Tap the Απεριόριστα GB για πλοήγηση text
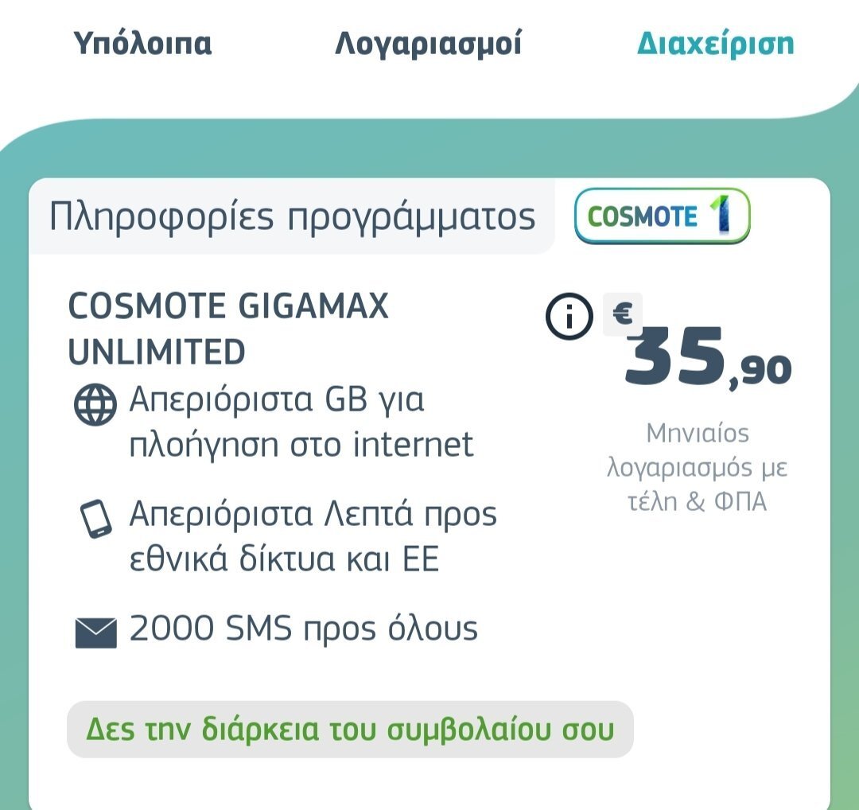 [x=301, y=421]
